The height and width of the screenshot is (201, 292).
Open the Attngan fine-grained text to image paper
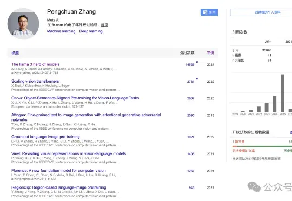86,117
